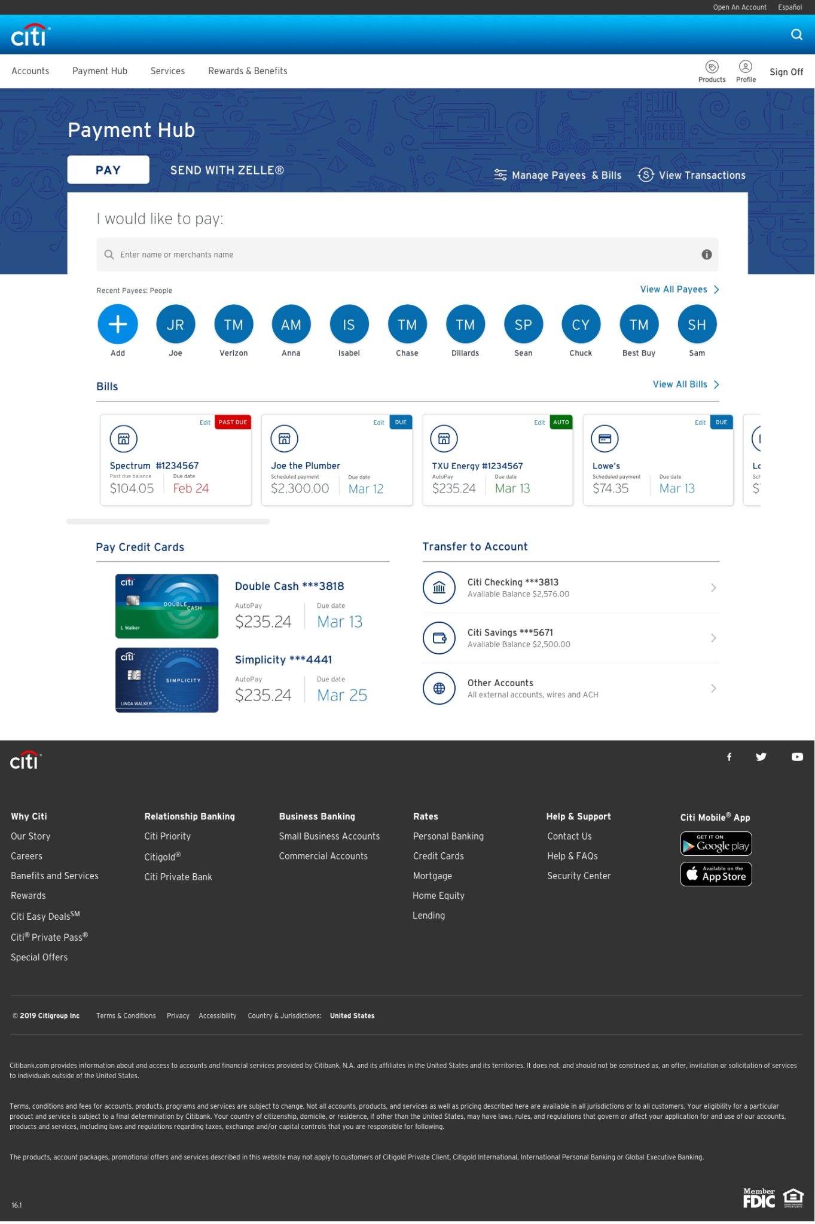Select the Anna payee avatar AM
Screen dimensions: 815x1224
tap(291, 325)
